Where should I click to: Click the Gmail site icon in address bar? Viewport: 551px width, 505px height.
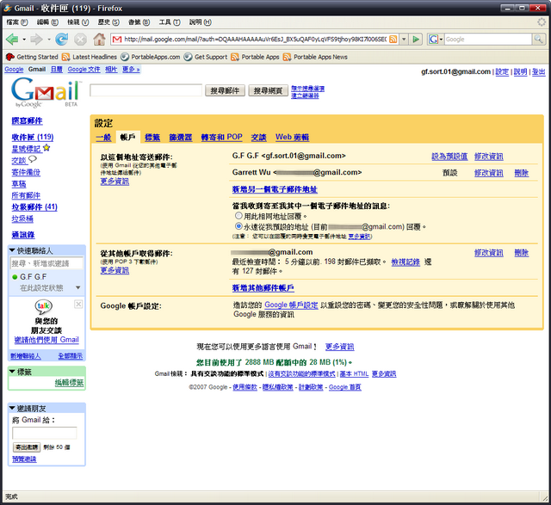tap(117, 40)
